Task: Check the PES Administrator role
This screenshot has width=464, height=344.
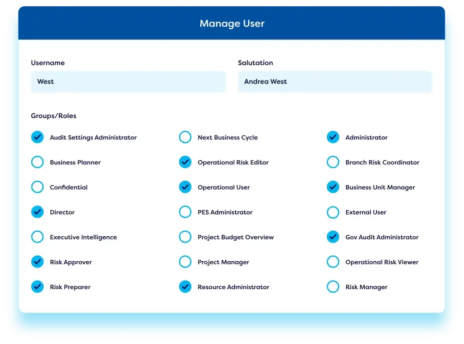Action: click(185, 212)
